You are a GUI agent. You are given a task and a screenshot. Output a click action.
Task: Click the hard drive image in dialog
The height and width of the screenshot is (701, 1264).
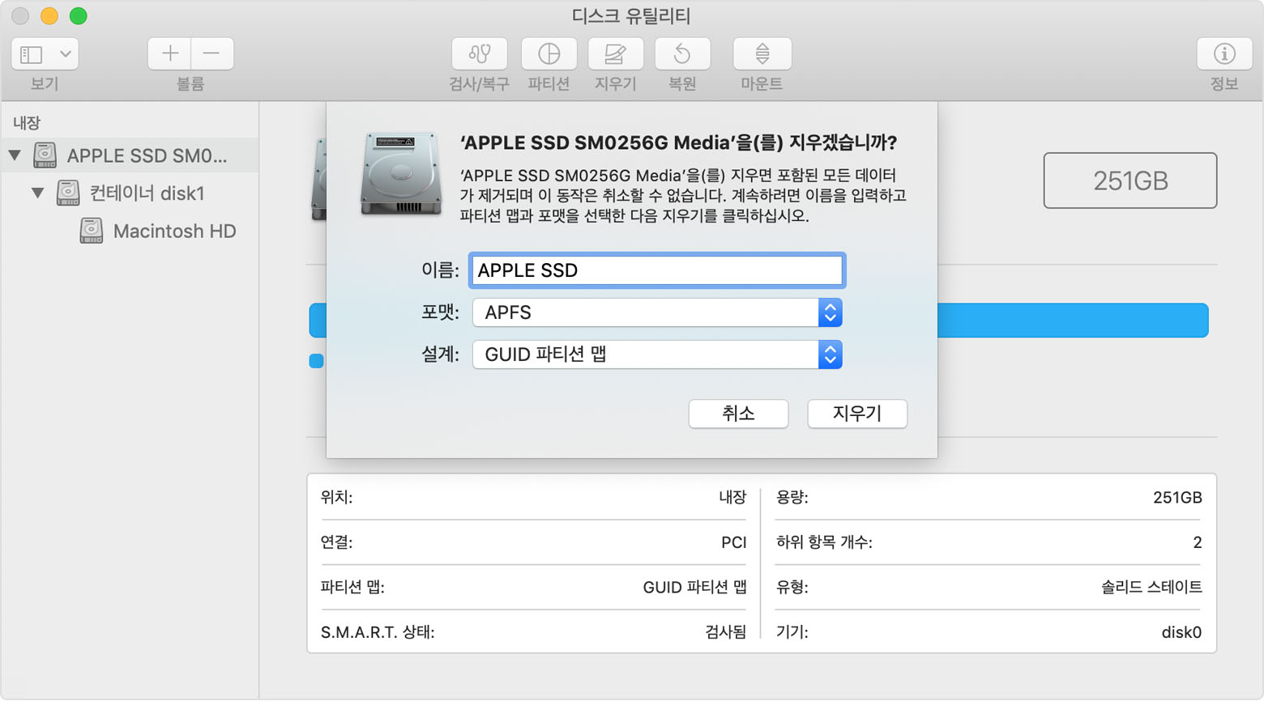(x=401, y=174)
